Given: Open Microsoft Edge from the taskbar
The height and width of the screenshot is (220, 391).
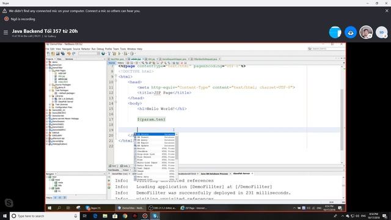Looking at the screenshot, I should 95,216.
